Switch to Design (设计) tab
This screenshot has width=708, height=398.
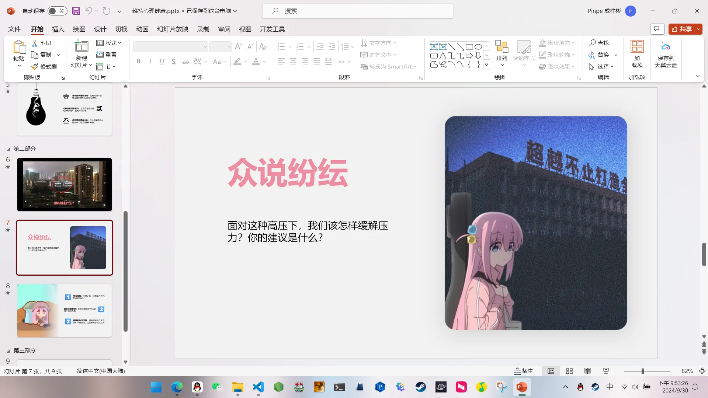click(100, 29)
